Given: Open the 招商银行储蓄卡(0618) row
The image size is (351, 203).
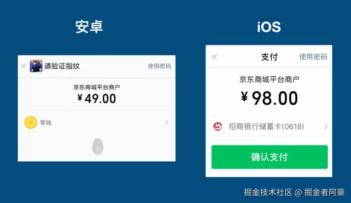Looking at the screenshot, I should 269,126.
